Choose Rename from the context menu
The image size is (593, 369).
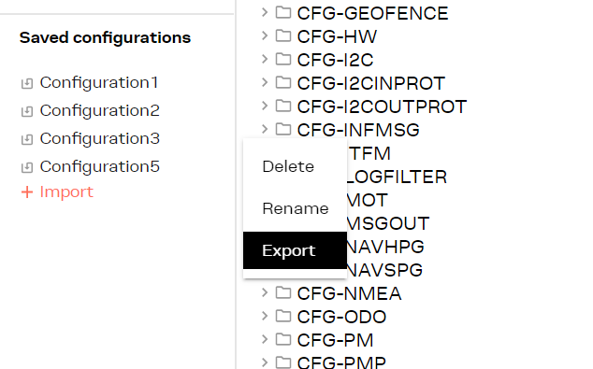point(295,208)
